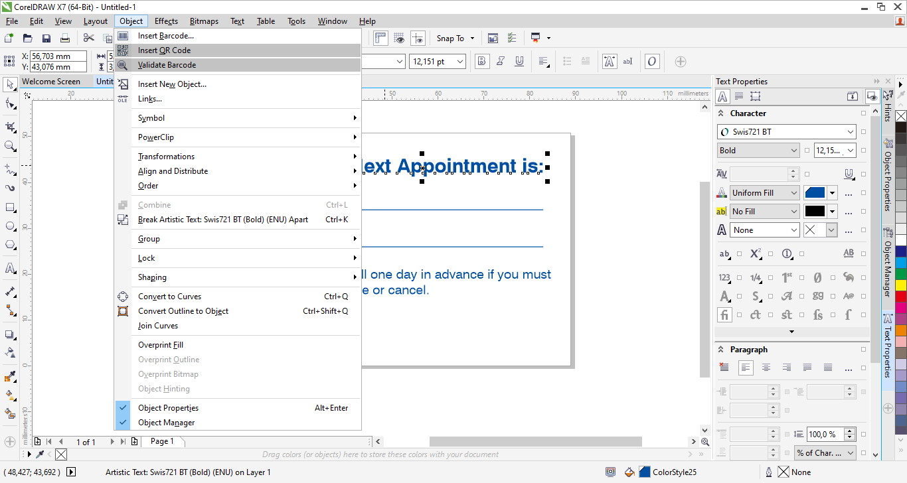Collapse the Paragraph section
The image size is (907, 483).
pyautogui.click(x=721, y=350)
